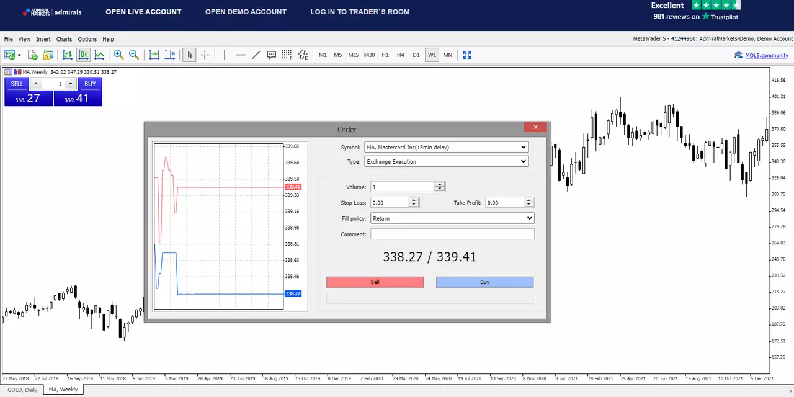Click the Take Profit value field
794x397 pixels.
click(504, 202)
